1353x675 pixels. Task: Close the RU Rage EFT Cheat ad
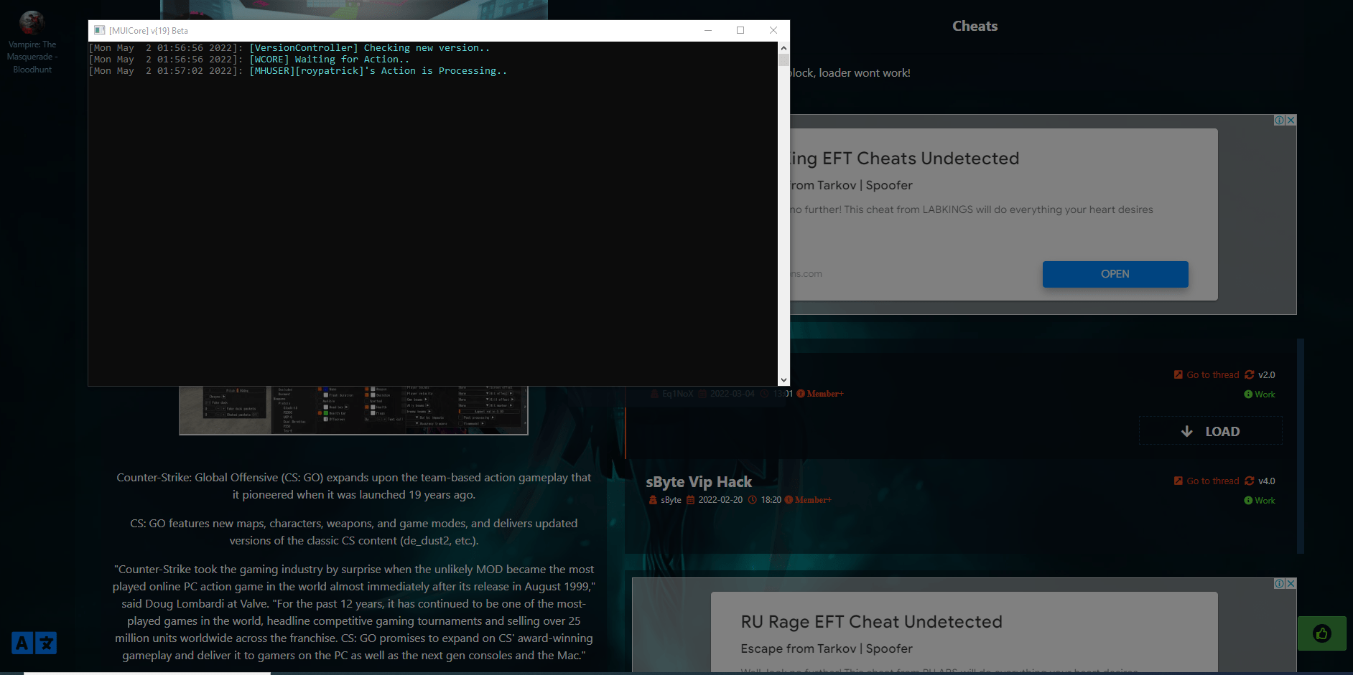pyautogui.click(x=1291, y=584)
